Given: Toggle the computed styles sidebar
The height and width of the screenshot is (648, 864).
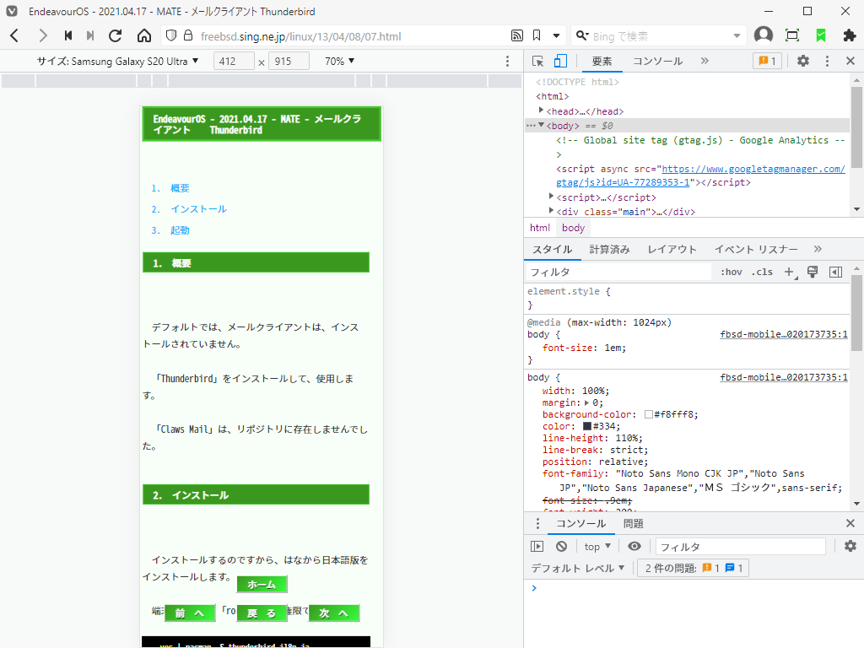Looking at the screenshot, I should coord(835,272).
